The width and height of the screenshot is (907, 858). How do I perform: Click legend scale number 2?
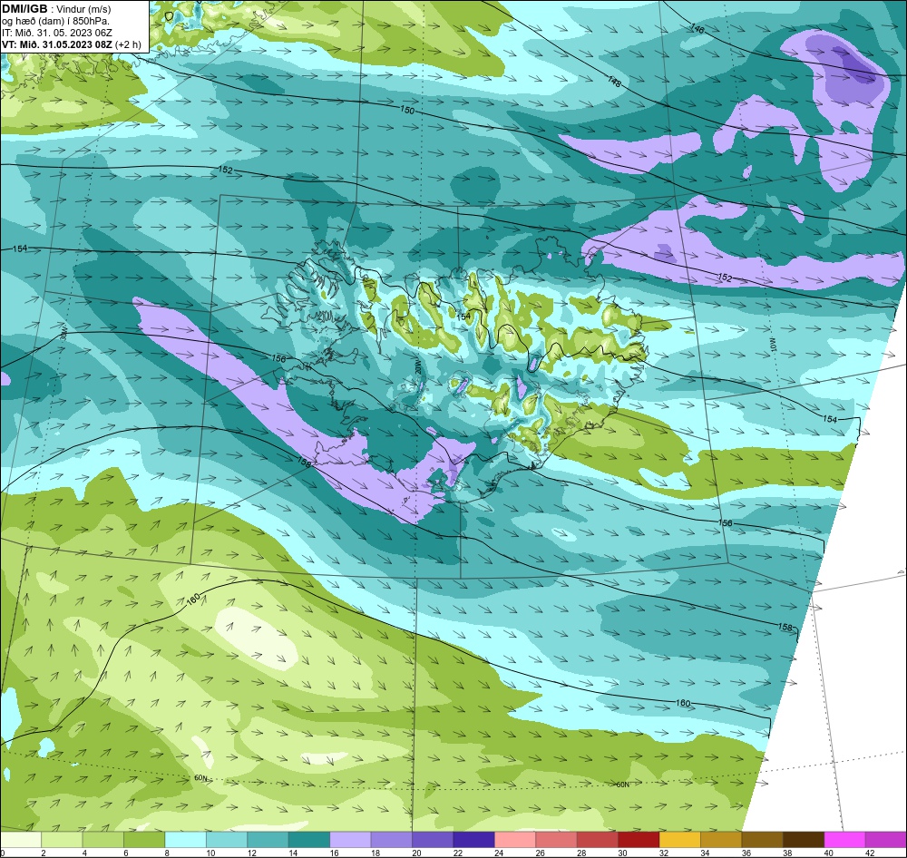point(44,853)
